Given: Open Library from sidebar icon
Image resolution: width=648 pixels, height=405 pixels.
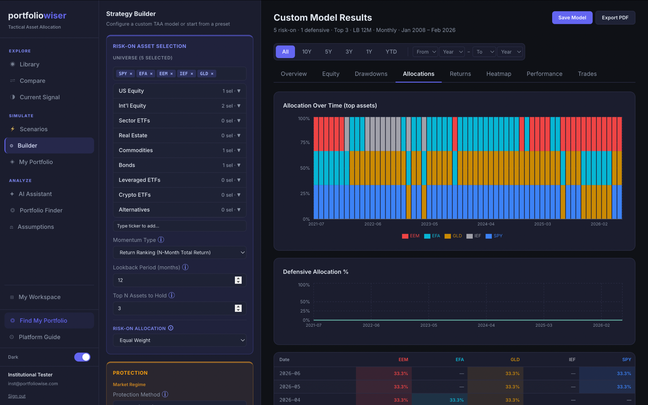Looking at the screenshot, I should point(12,64).
